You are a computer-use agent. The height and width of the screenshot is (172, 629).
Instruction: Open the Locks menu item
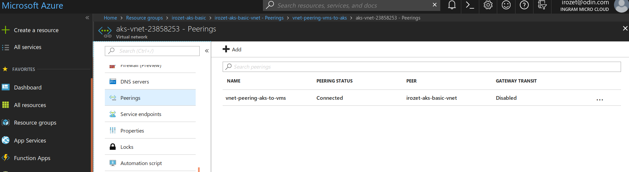click(127, 147)
